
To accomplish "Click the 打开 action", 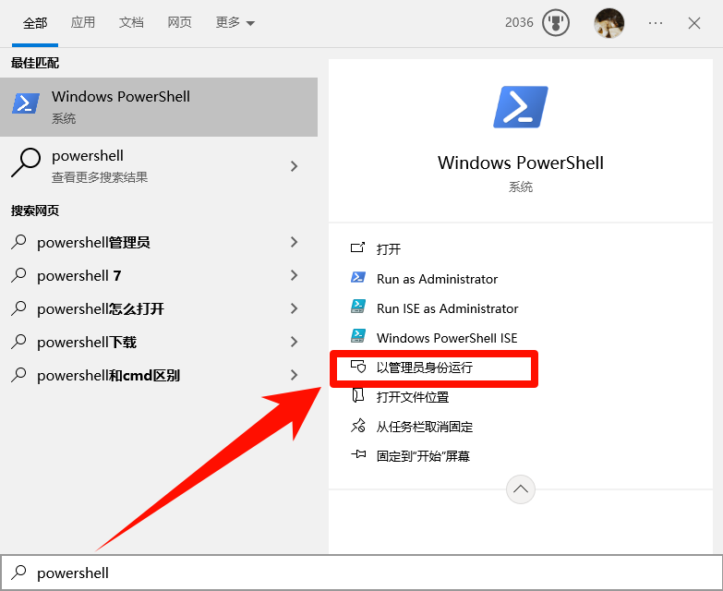I will (x=389, y=249).
